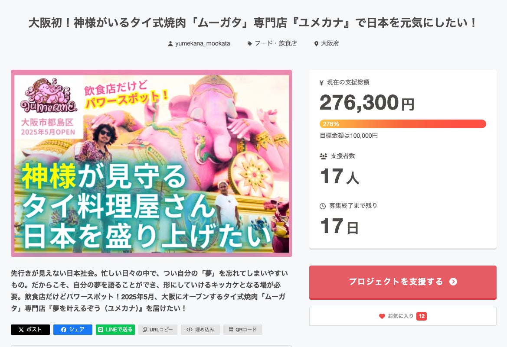Click the pink Ganesha project image
This screenshot has width=507, height=347.
(x=151, y=163)
